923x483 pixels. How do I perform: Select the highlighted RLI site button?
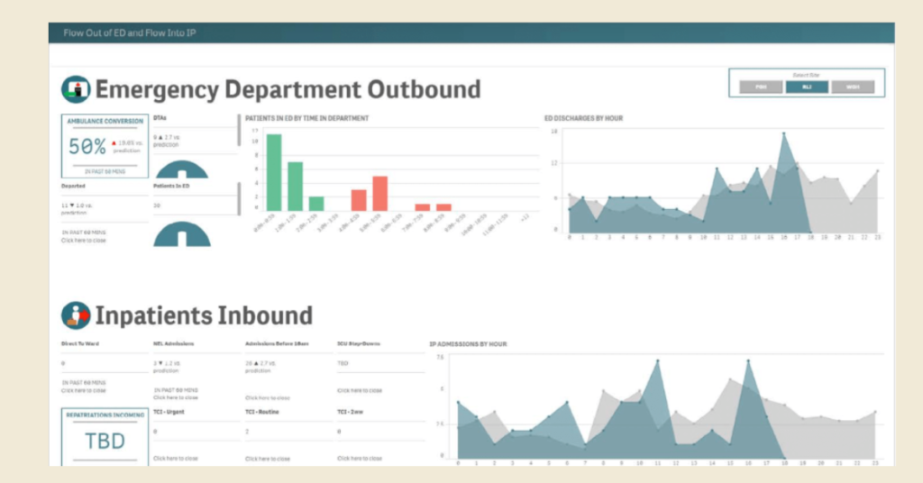click(x=807, y=87)
